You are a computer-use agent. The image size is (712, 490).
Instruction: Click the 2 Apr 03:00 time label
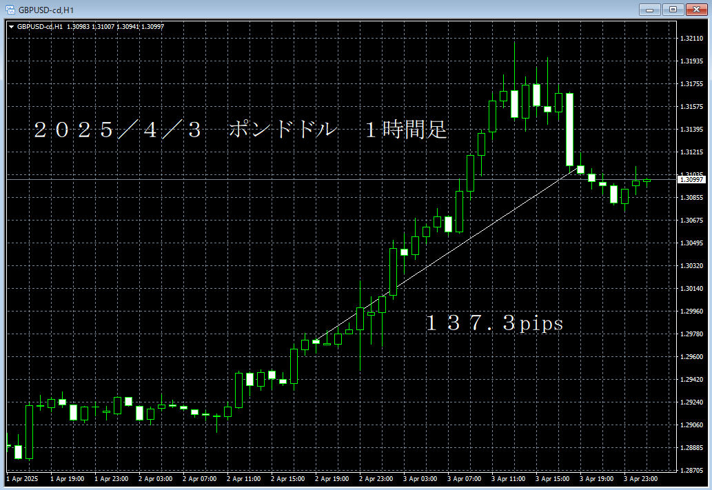point(155,479)
